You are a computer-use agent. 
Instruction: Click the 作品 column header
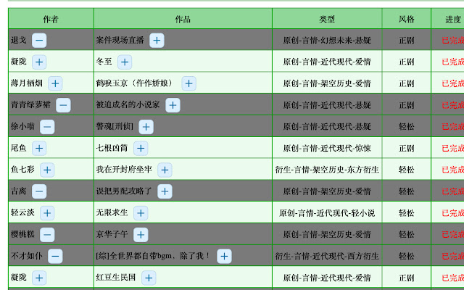pyautogui.click(x=183, y=19)
